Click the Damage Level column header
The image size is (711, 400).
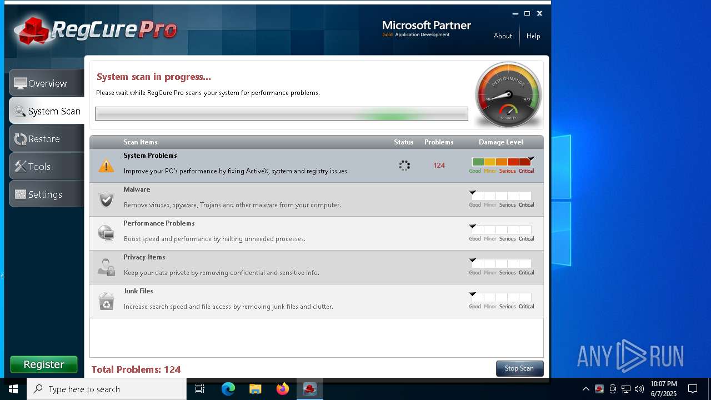pyautogui.click(x=501, y=142)
